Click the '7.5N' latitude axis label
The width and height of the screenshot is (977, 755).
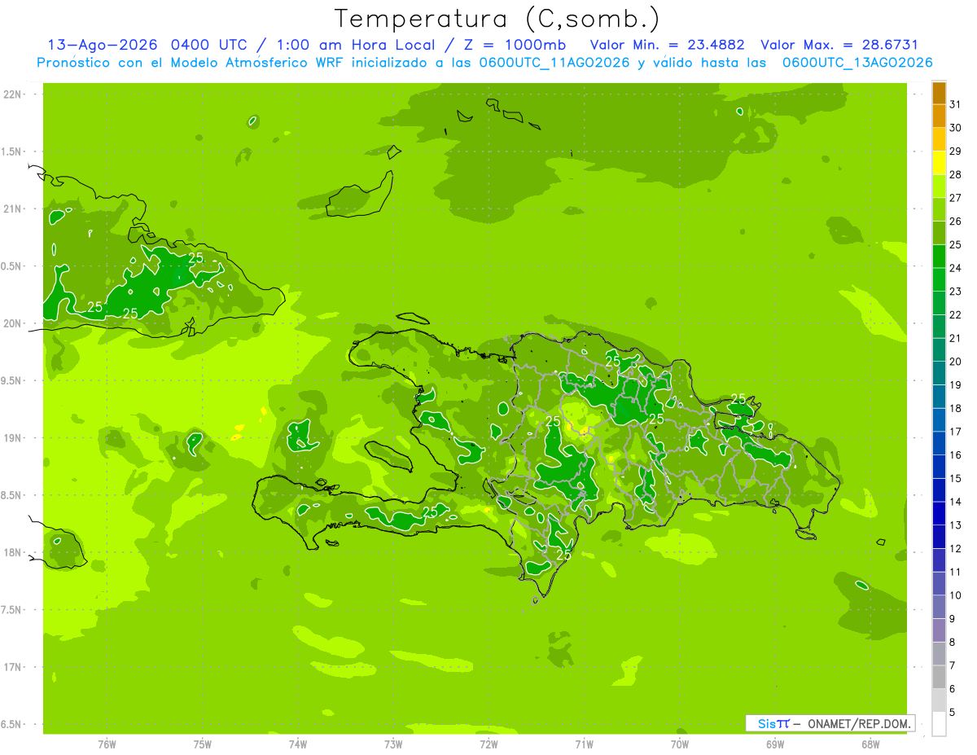coord(12,610)
